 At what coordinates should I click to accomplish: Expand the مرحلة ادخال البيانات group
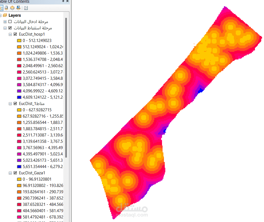pyautogui.click(x=5, y=22)
